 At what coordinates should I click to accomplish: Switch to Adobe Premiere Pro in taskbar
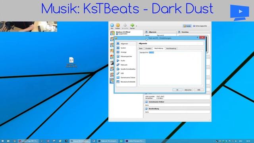[135, 141]
